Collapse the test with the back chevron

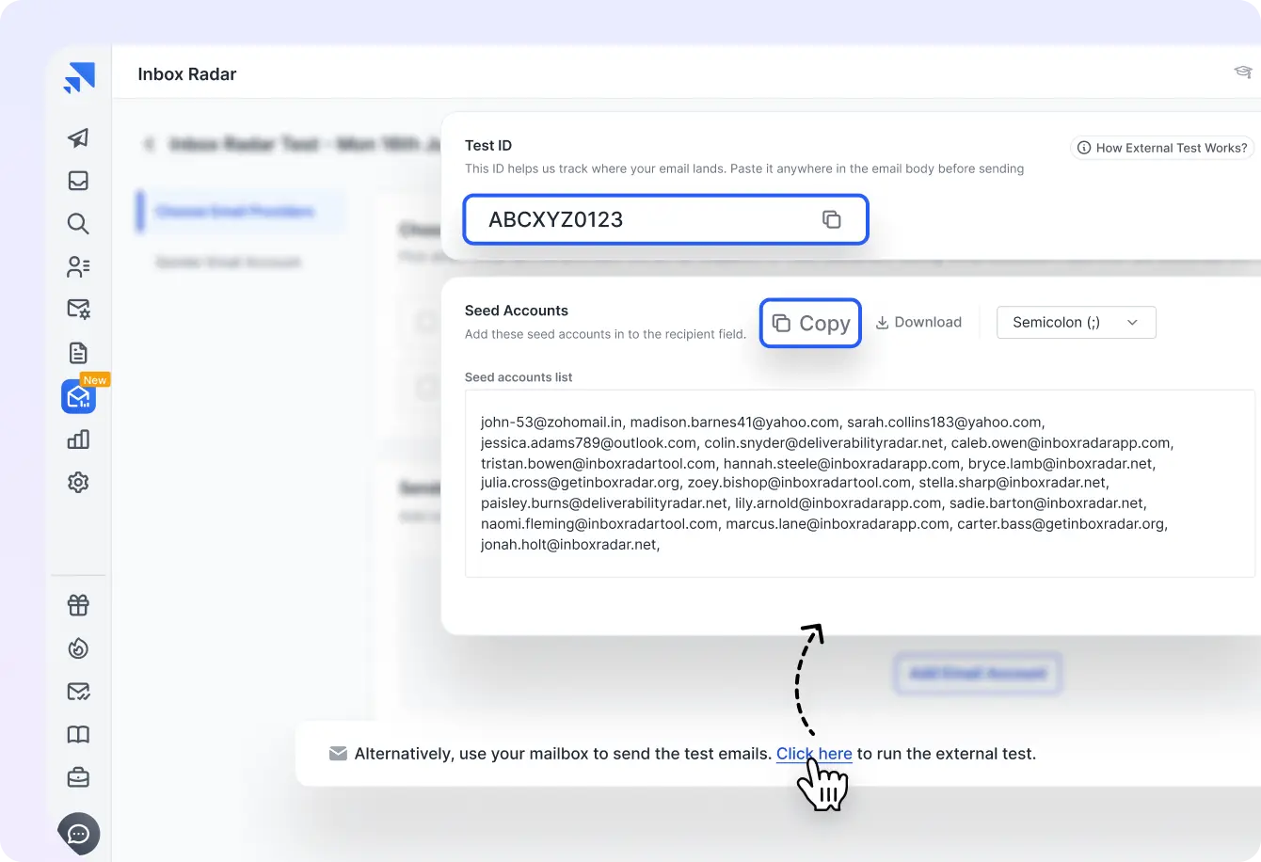tap(150, 144)
